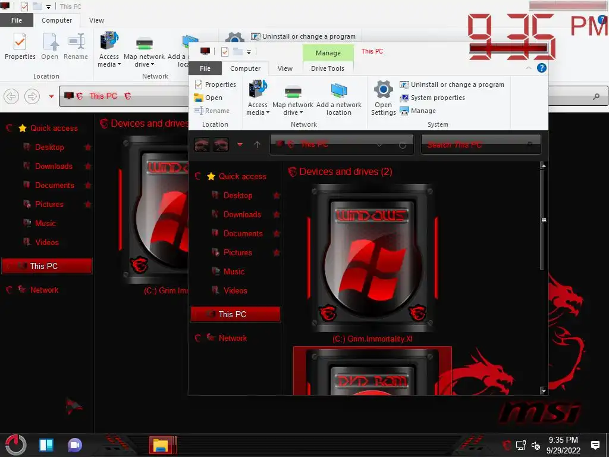Expand Quick access tree in front window
The image size is (609, 457).
(x=197, y=176)
